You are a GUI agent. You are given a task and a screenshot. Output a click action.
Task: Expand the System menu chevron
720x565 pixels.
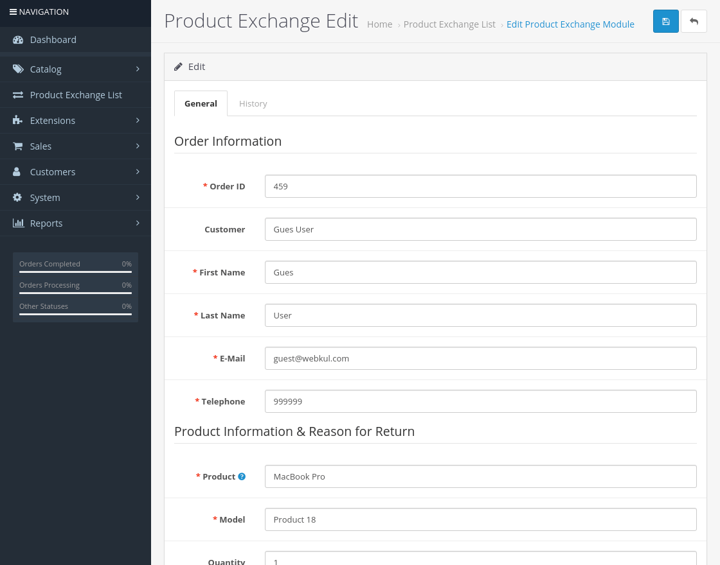(138, 197)
